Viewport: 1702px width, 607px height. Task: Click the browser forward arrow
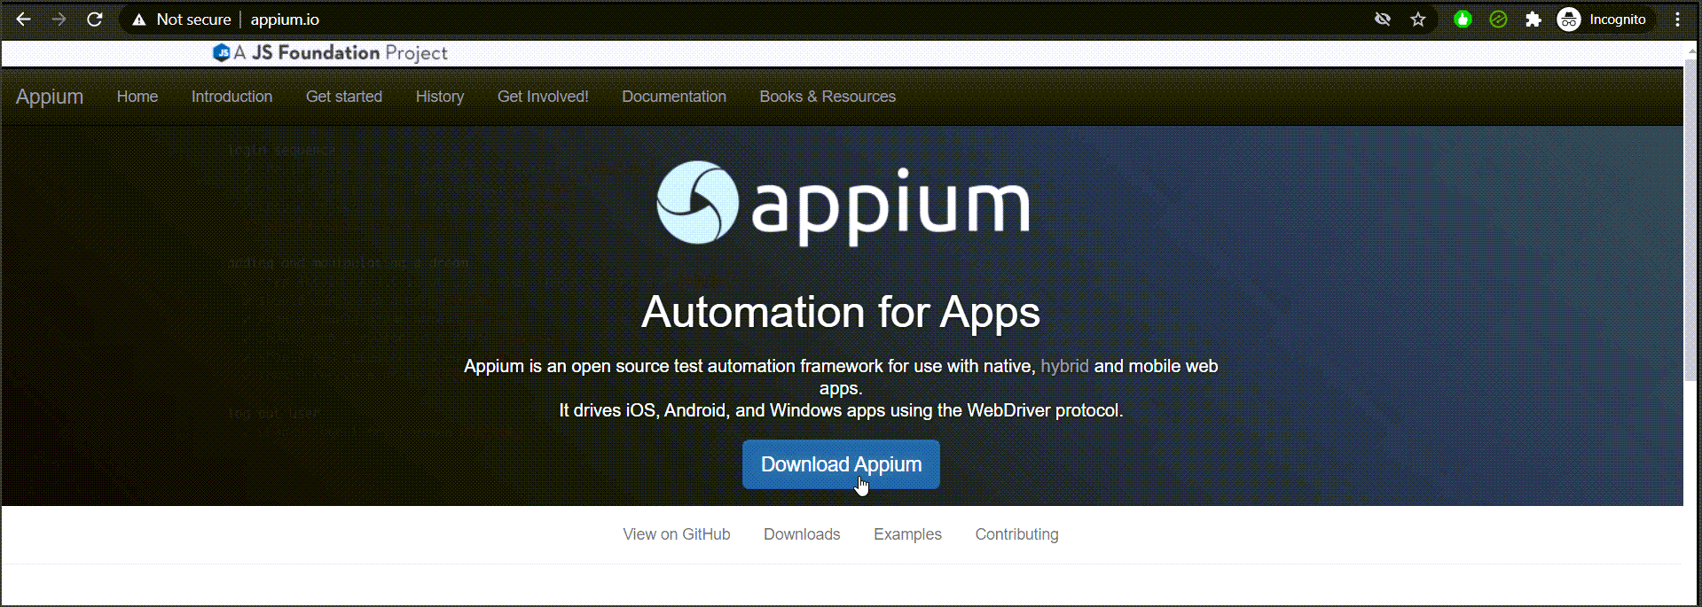coord(59,19)
